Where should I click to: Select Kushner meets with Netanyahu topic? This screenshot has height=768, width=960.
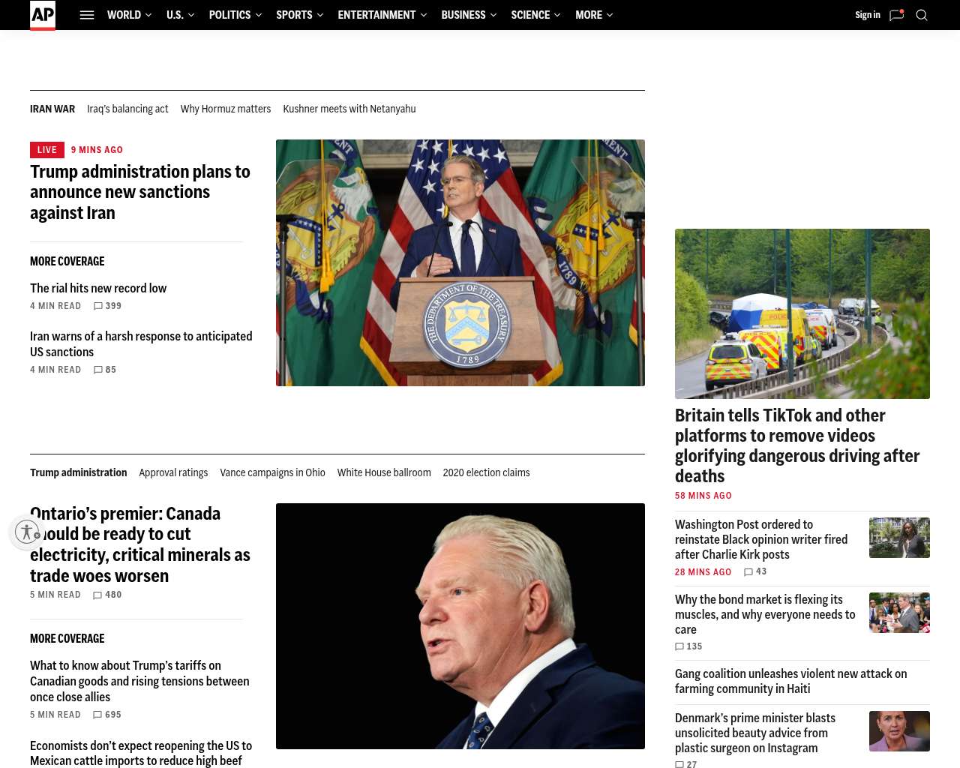tap(349, 109)
